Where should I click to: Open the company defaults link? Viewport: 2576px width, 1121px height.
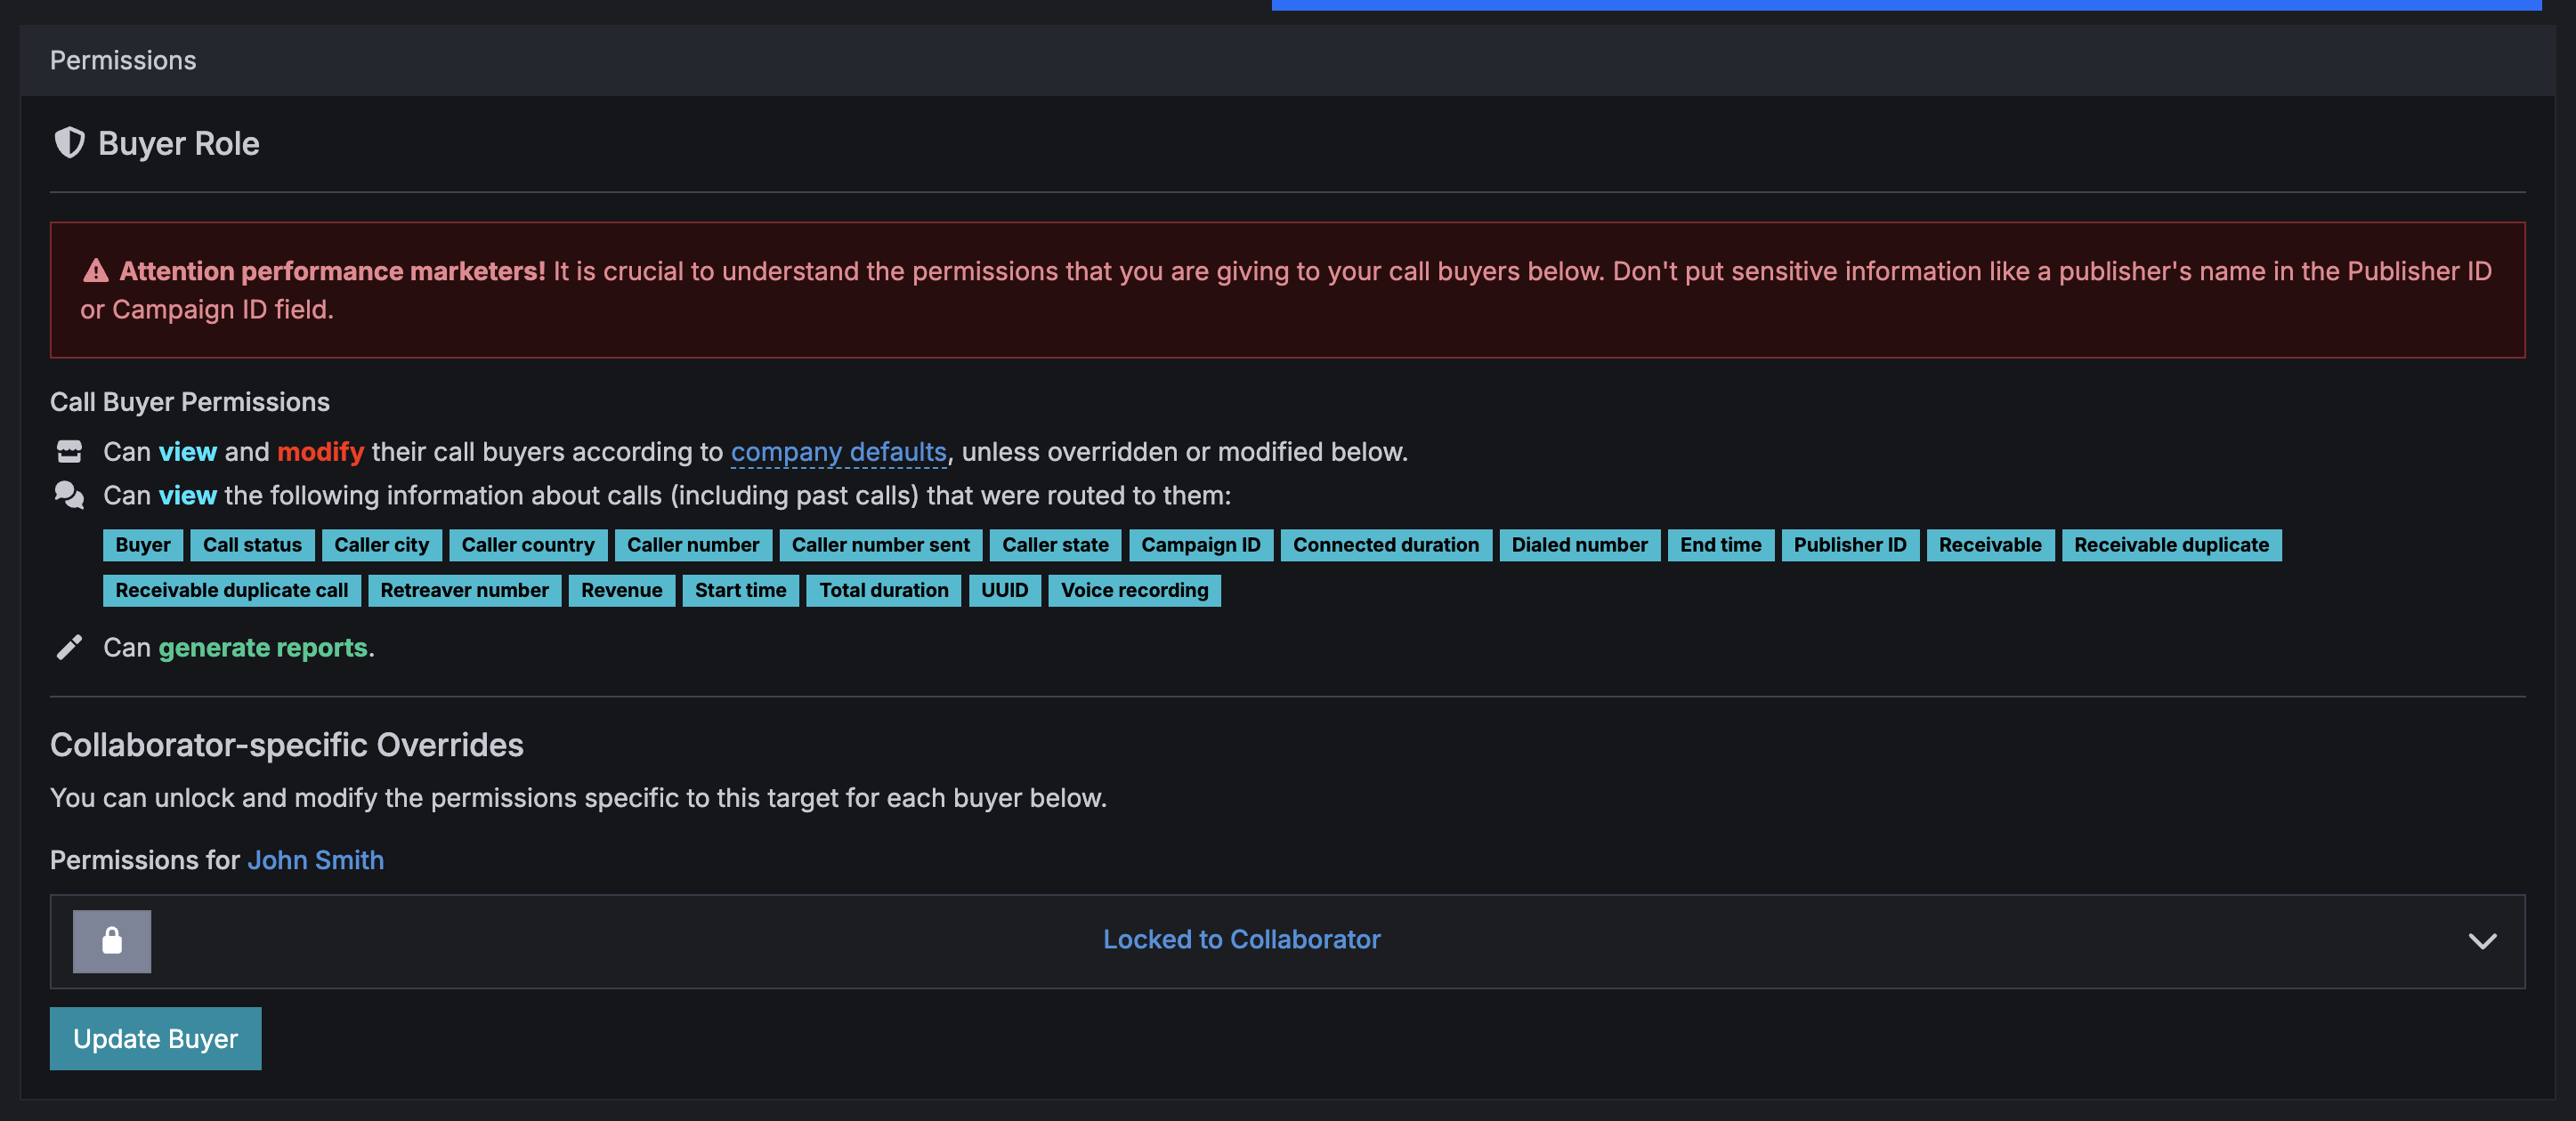pyautogui.click(x=838, y=452)
